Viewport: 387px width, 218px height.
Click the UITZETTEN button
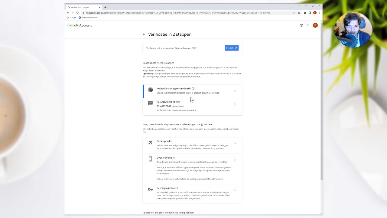pyautogui.click(x=232, y=48)
